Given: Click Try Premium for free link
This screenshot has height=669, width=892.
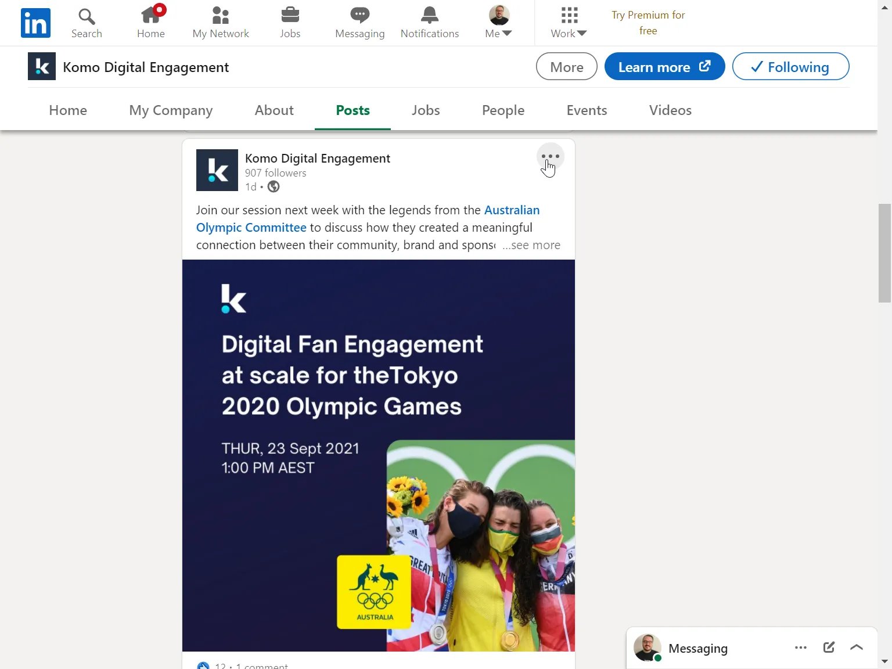Looking at the screenshot, I should [x=648, y=23].
